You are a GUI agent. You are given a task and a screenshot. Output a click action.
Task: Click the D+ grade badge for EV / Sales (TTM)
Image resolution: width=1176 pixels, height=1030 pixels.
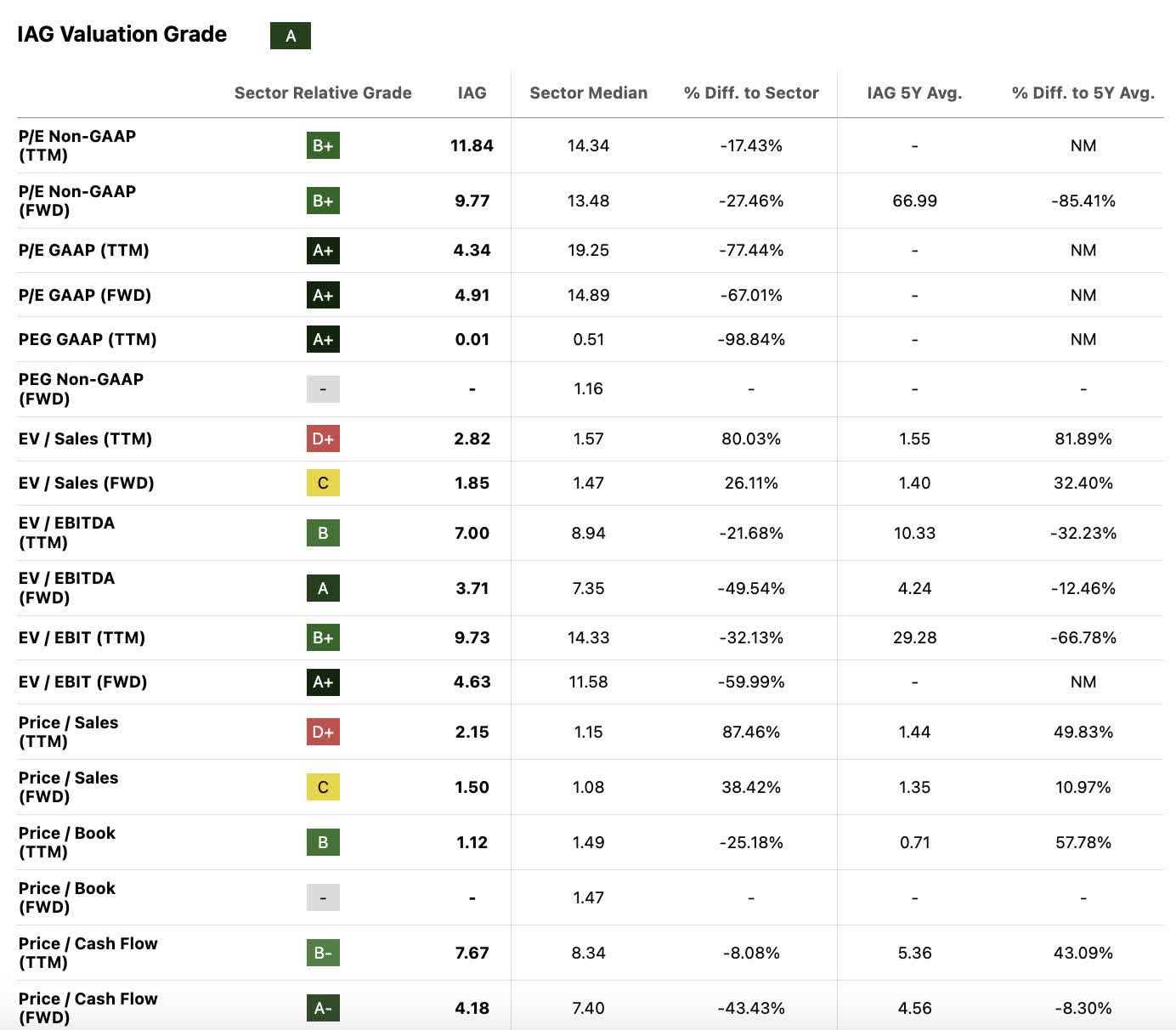[323, 439]
